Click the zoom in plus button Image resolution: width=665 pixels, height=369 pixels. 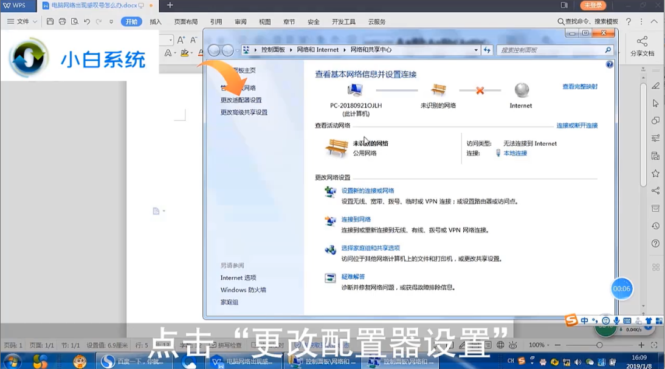[641, 345]
